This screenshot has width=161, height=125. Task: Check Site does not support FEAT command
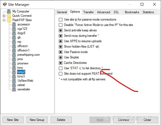point(61,74)
